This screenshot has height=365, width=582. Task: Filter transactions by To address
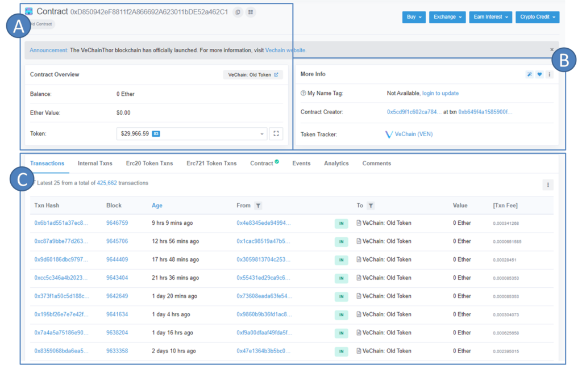[371, 205]
